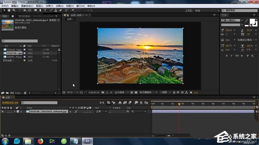Click the snapshot camera icon in viewer
The height and width of the screenshot is (145, 259).
tap(103, 92)
